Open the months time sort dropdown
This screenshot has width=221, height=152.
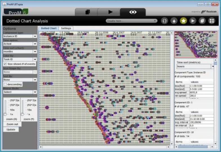[20, 52]
